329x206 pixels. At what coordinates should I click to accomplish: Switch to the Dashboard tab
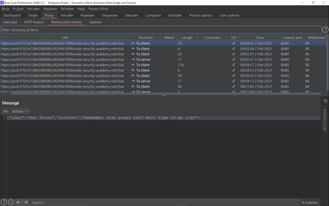[12, 15]
